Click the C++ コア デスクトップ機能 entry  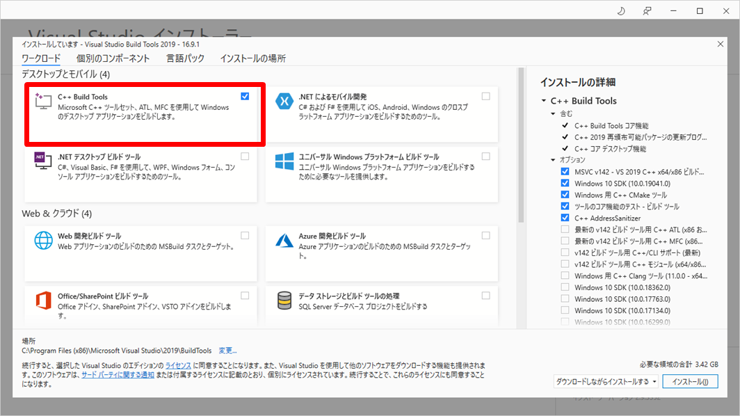click(610, 149)
